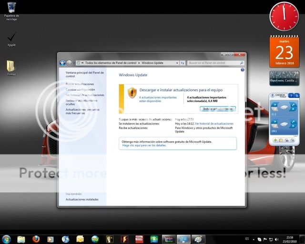The image size is (305, 244).
Task: Select the hjsplit desktop shortcut
Action: pyautogui.click(x=11, y=40)
